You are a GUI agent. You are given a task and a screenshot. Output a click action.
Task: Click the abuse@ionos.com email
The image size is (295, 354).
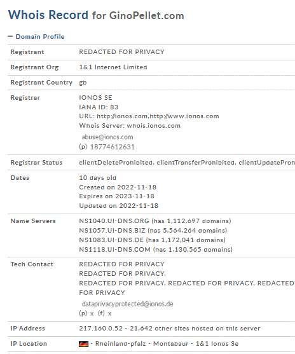[x=107, y=137]
